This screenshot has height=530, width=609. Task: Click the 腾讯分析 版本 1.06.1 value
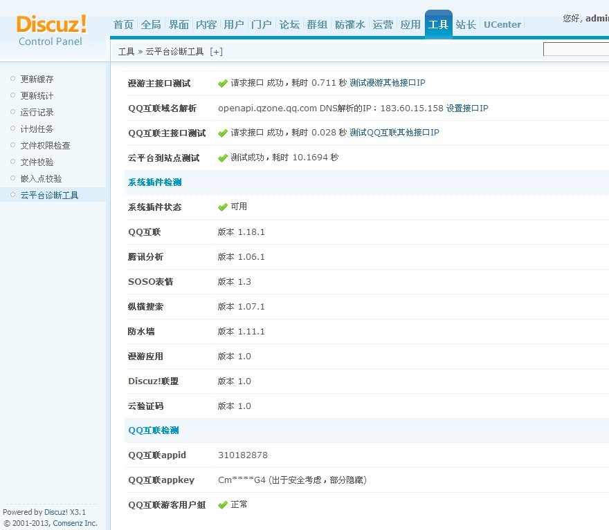tap(242, 256)
